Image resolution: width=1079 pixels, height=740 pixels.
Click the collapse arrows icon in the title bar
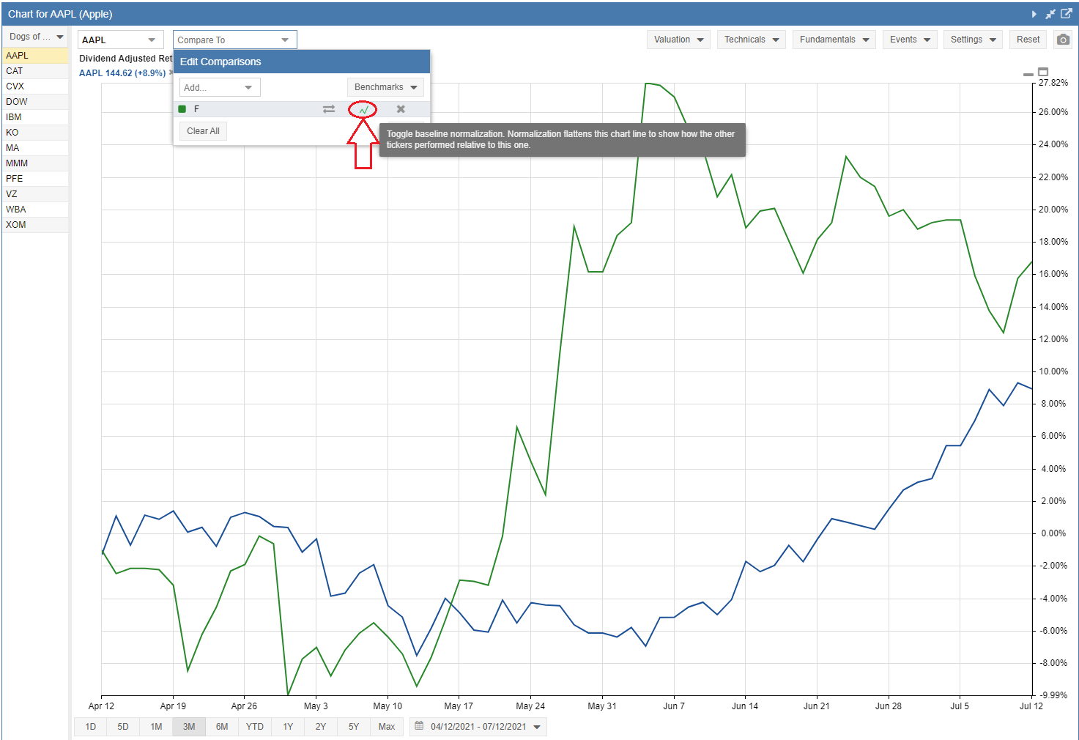1050,14
